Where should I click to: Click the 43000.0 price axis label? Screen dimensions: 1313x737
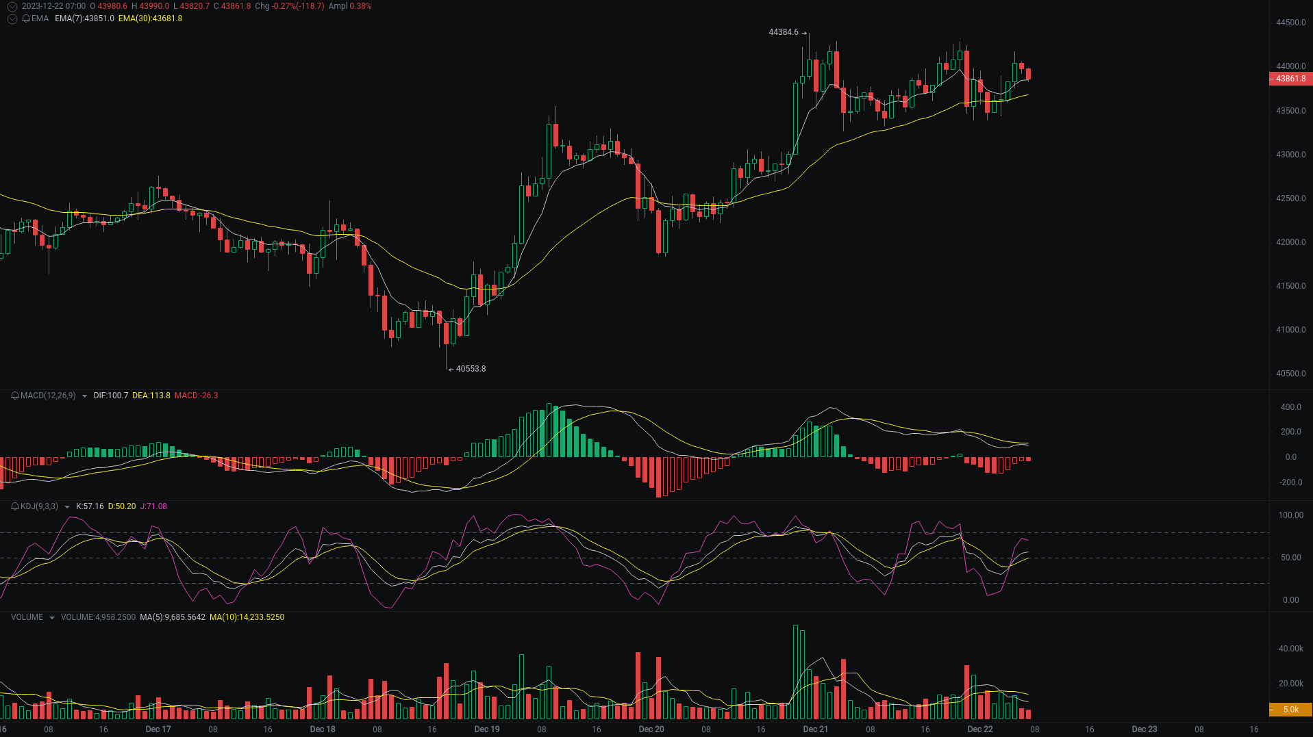coord(1290,155)
